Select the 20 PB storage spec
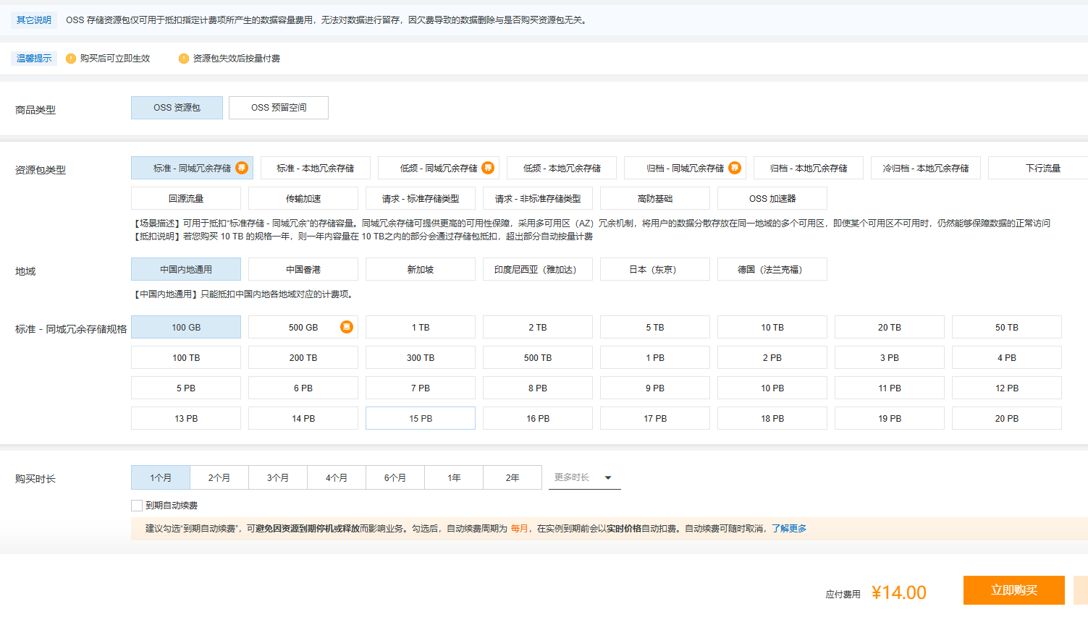1088x617 pixels. coord(1006,417)
